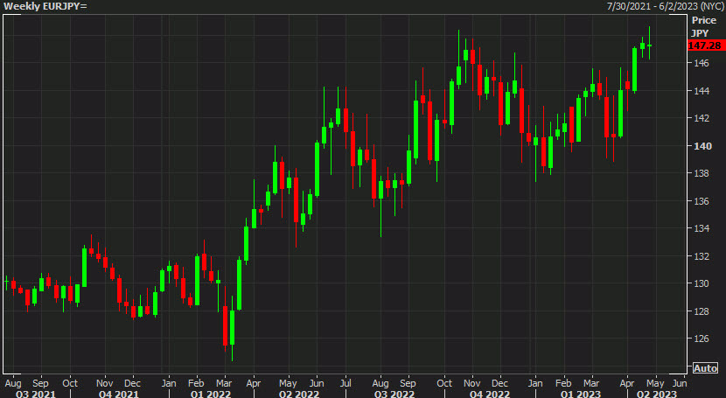
Task: Click the Q2 2023 quarter label
Action: (657, 394)
